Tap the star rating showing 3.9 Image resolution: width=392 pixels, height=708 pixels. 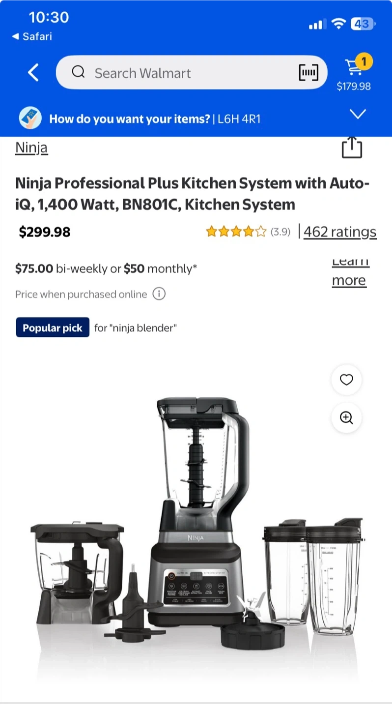[x=248, y=231]
